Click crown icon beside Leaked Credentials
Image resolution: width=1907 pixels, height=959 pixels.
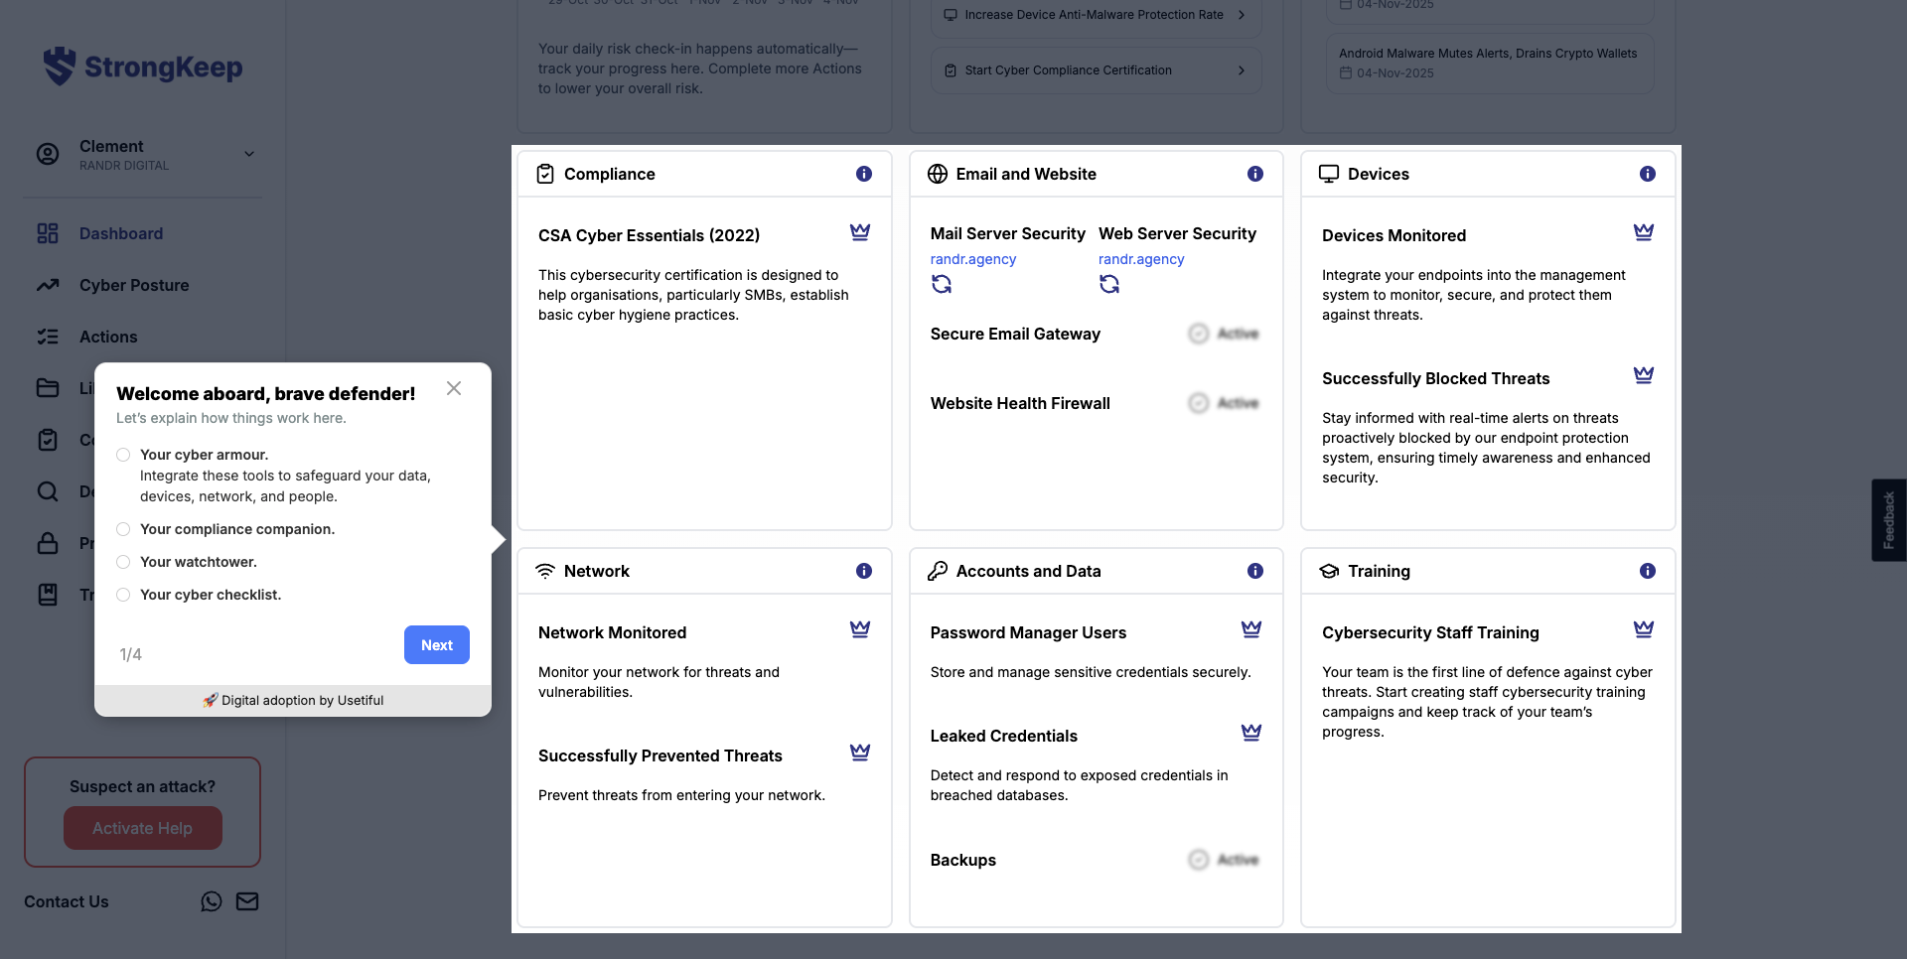1251,733
